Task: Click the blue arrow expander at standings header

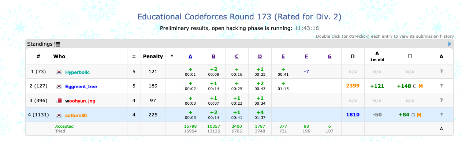Action: pyautogui.click(x=450, y=44)
